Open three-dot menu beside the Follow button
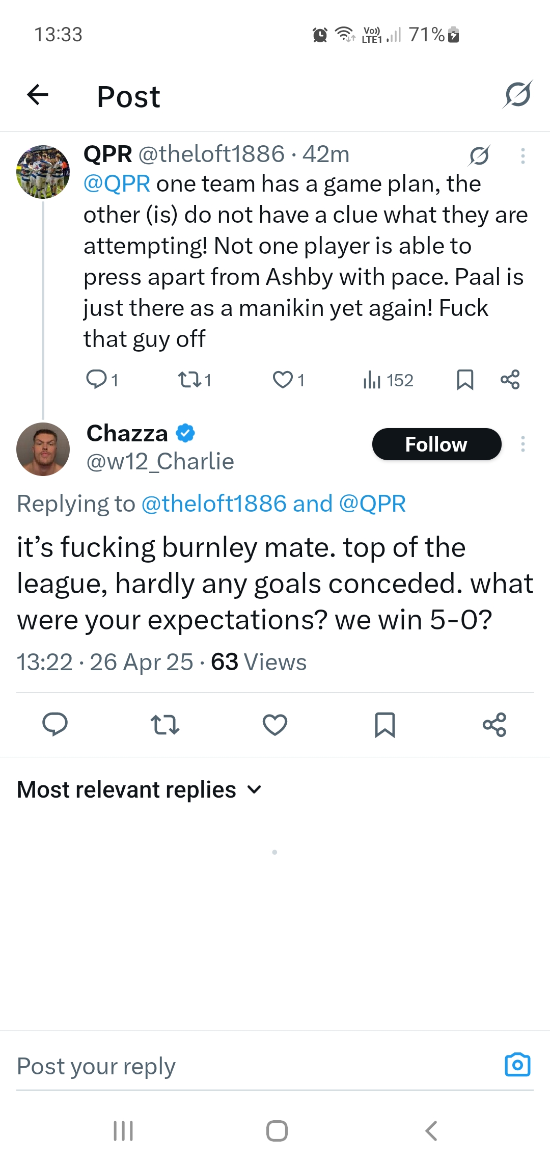This screenshot has width=550, height=1162. [x=522, y=444]
